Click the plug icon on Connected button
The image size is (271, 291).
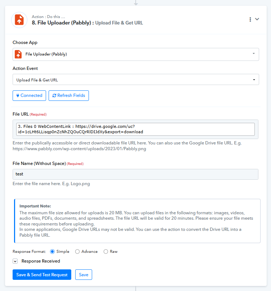18,95
